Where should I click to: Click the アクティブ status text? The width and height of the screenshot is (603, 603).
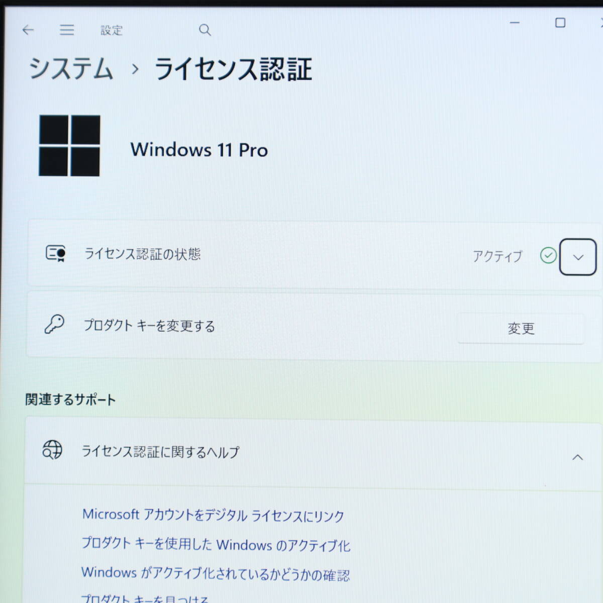pyautogui.click(x=497, y=256)
